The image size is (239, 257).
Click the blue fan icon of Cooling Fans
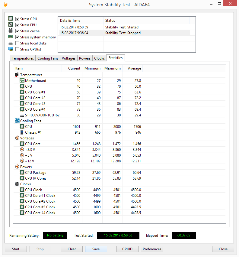[x=17, y=121]
